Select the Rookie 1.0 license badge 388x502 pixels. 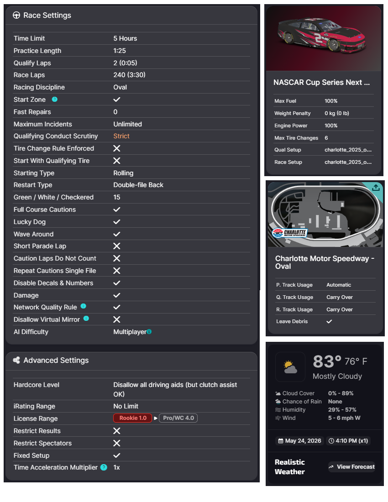132,418
